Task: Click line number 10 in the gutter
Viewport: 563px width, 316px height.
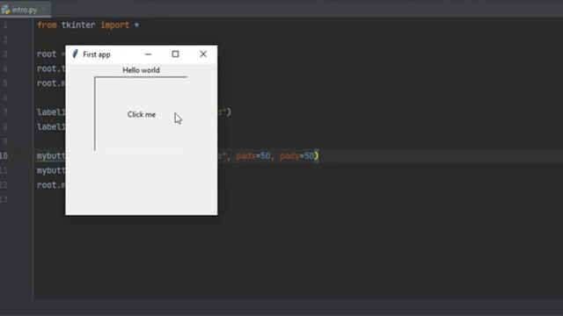Action: [x=4, y=156]
